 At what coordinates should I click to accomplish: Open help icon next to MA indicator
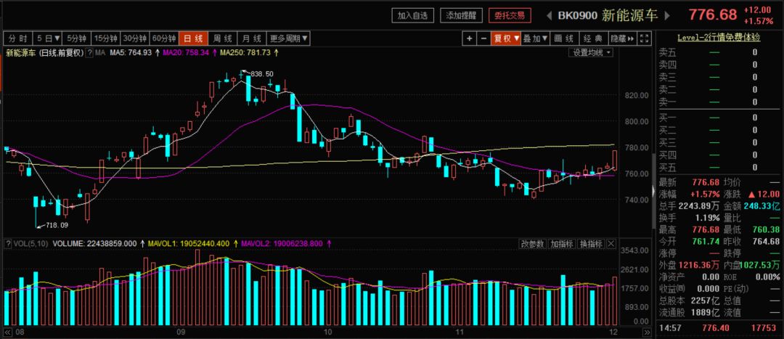point(89,52)
